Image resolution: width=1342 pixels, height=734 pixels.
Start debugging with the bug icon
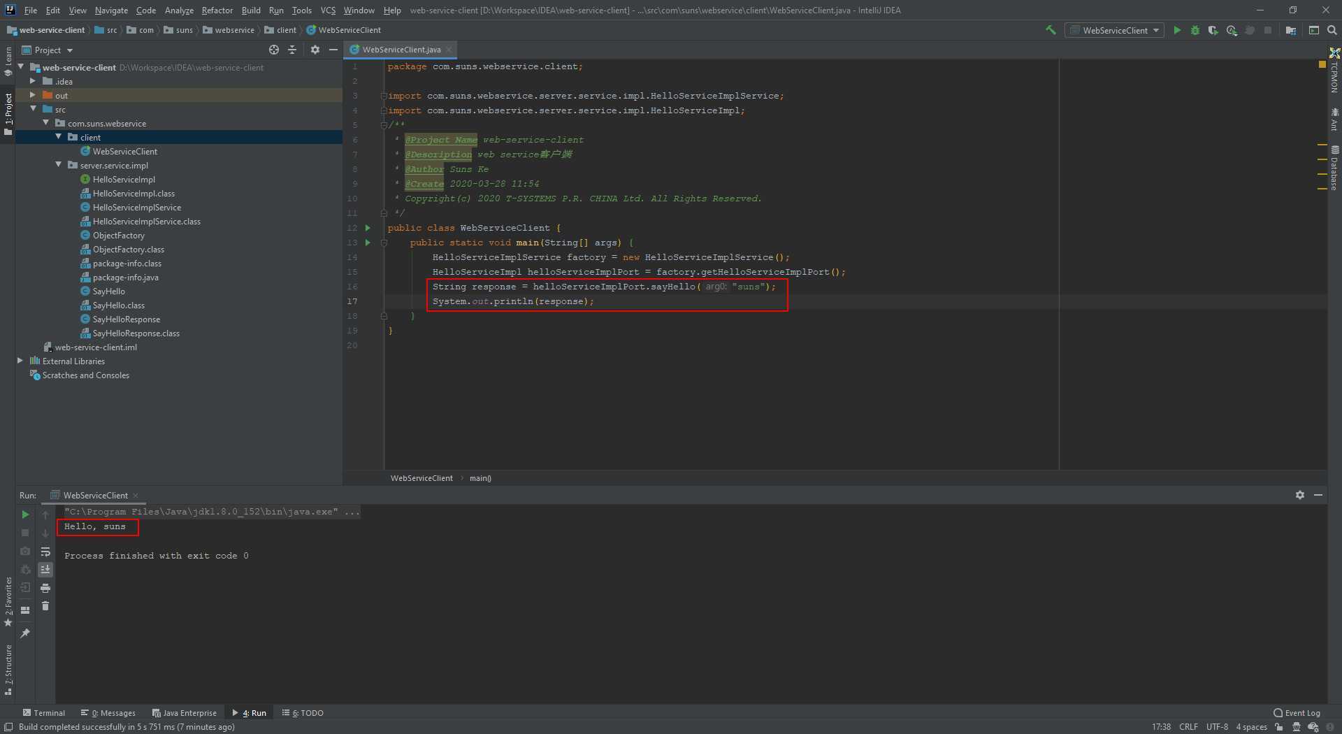pyautogui.click(x=1195, y=30)
